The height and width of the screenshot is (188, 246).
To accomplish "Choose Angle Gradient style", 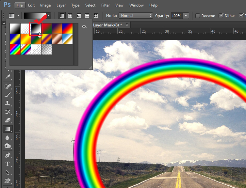I will 79,16.
